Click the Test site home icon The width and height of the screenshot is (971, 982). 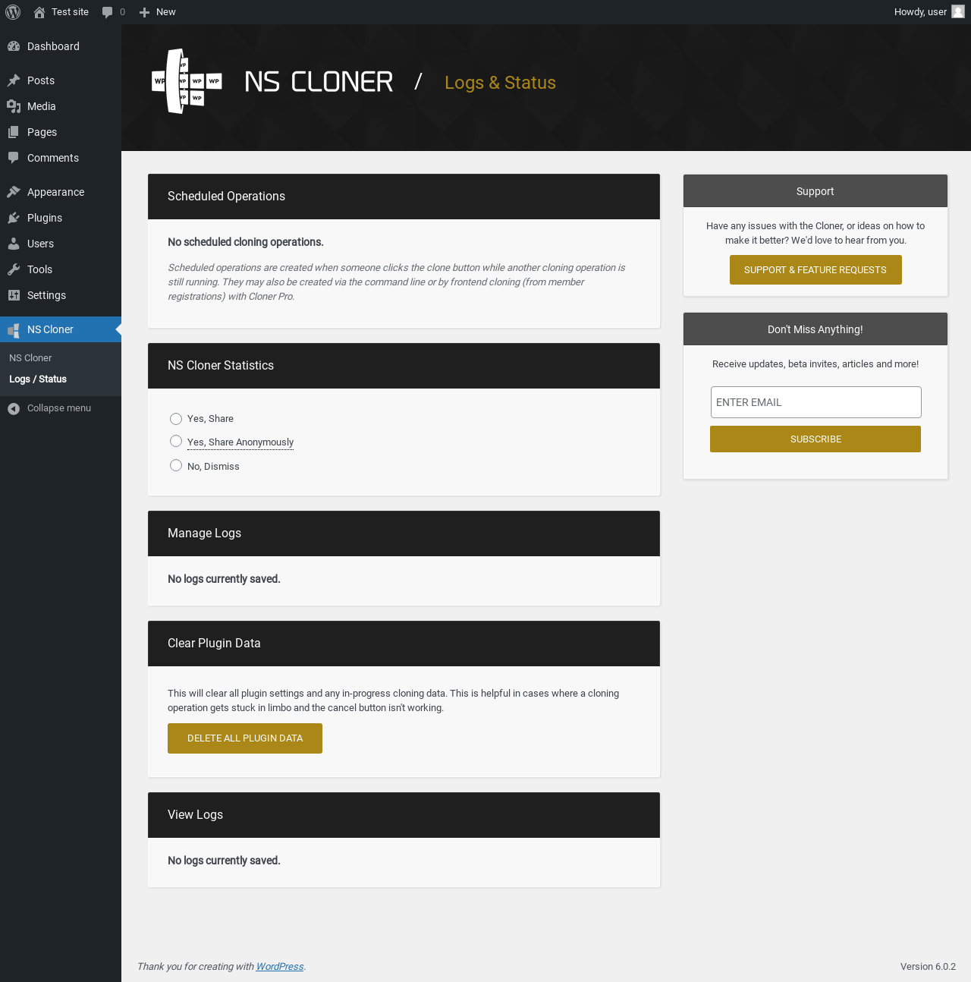tap(39, 12)
